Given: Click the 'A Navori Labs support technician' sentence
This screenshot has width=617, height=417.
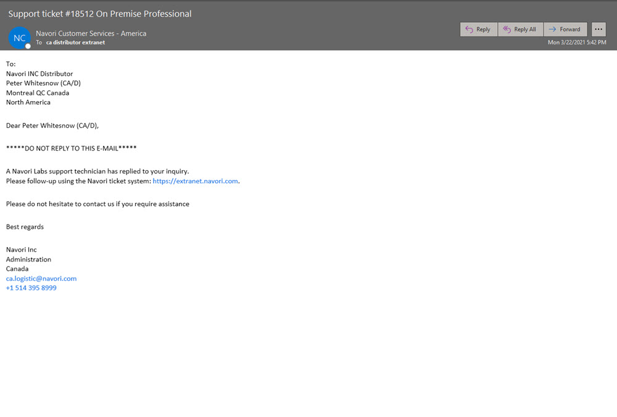Looking at the screenshot, I should click(x=97, y=171).
